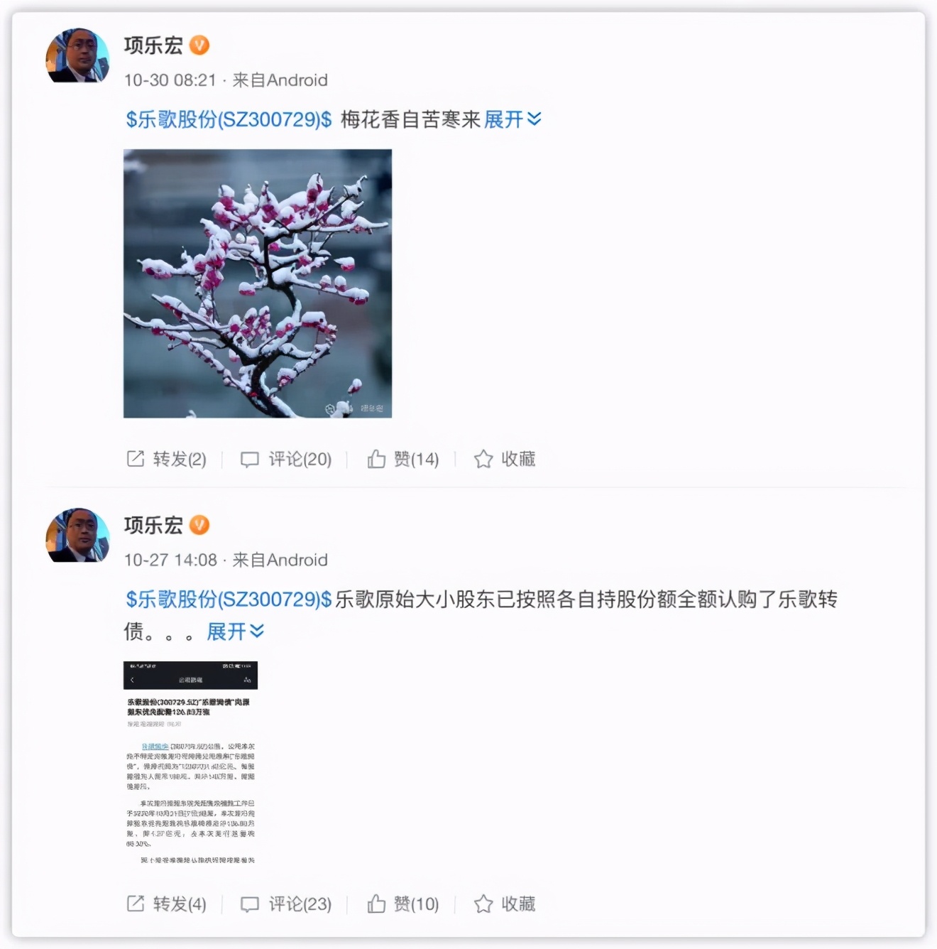The height and width of the screenshot is (949, 937).
Task: Open the stock tag $乐歌股份(SZ300729)$ in the first post
Action: tap(229, 119)
